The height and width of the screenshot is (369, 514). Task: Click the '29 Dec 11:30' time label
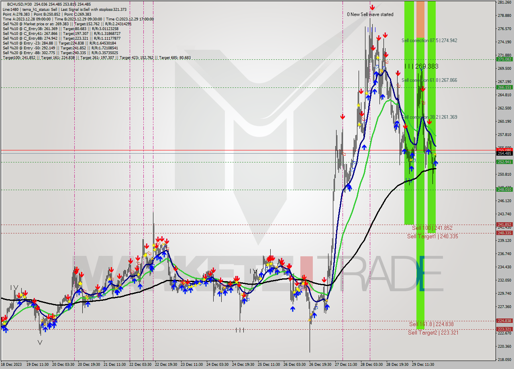coord(422,365)
